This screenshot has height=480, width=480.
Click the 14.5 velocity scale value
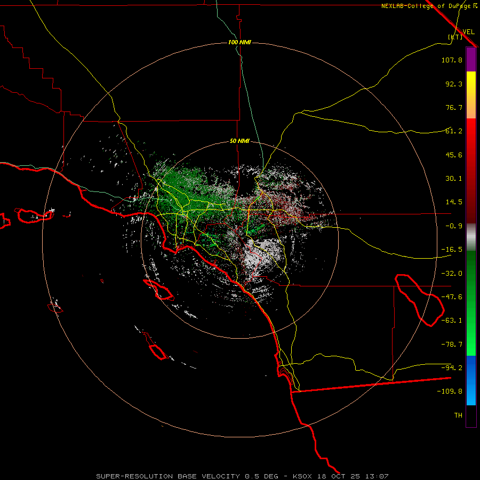tap(454, 202)
